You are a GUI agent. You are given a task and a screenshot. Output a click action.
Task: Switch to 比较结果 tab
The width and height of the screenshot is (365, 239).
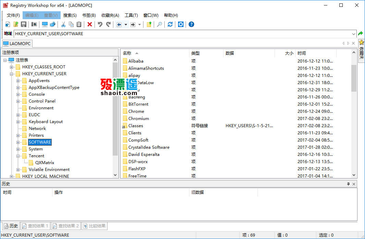coord(95,226)
